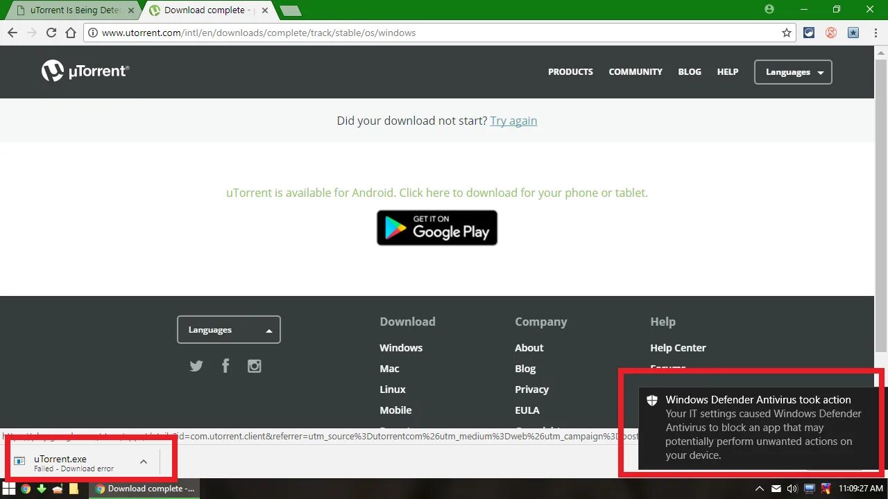Click the blue extension icon next to the star
Image resolution: width=888 pixels, height=499 pixels.
pyautogui.click(x=809, y=33)
